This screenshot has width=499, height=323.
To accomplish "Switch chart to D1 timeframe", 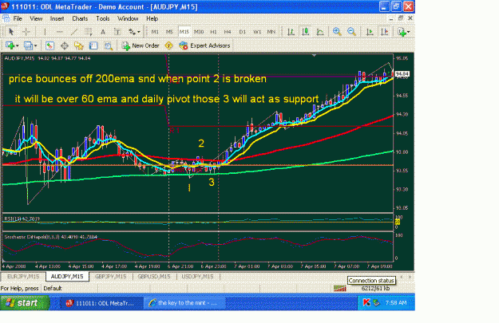I will point(243,31).
